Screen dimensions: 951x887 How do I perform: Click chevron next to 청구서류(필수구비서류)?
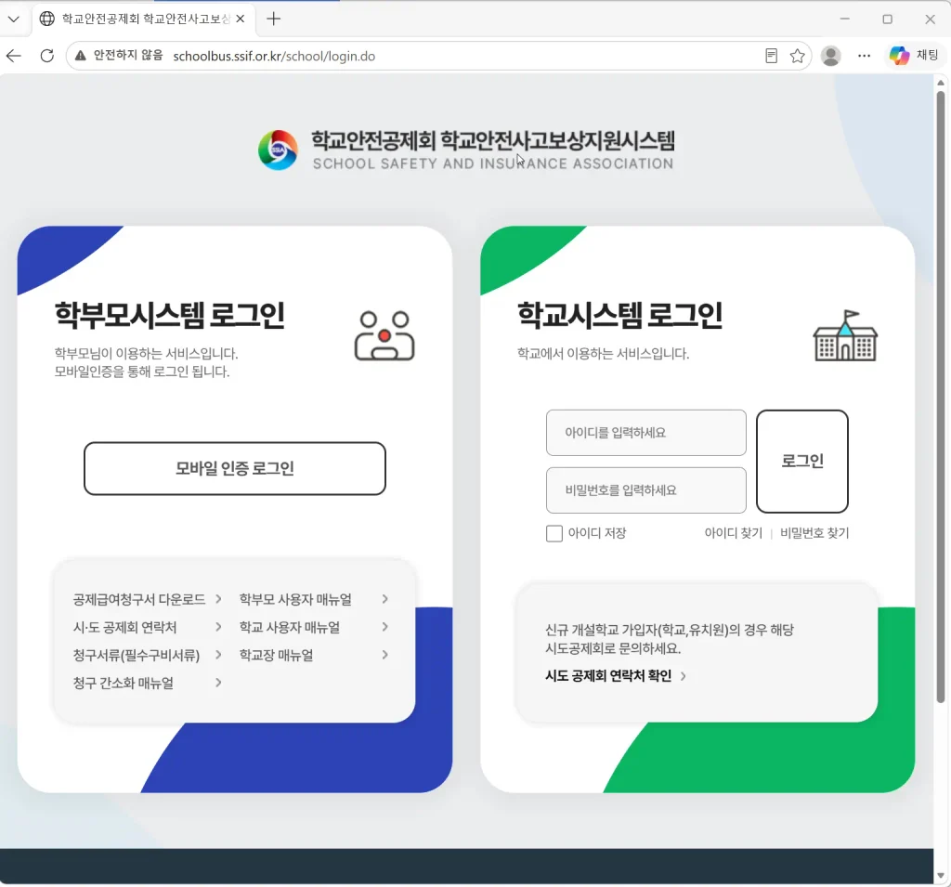218,655
